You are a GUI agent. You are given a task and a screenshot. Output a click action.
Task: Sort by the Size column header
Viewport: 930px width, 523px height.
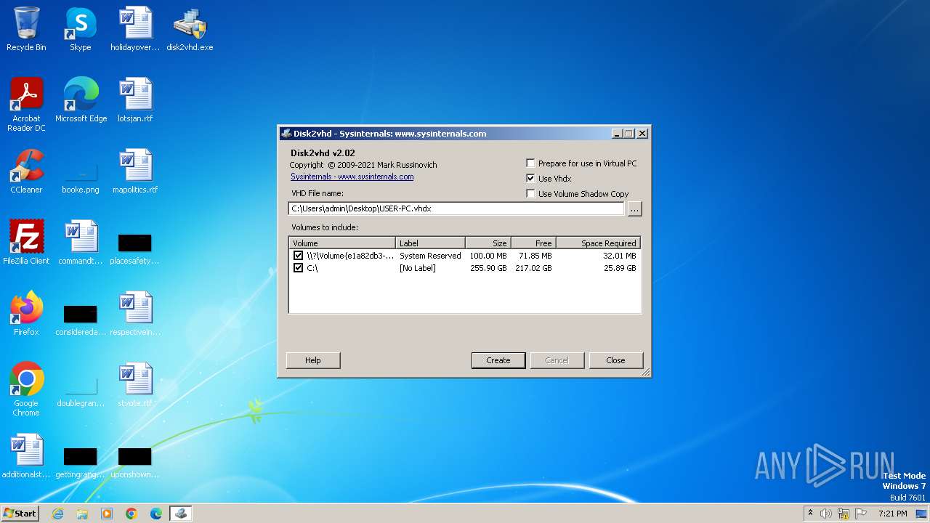point(488,243)
